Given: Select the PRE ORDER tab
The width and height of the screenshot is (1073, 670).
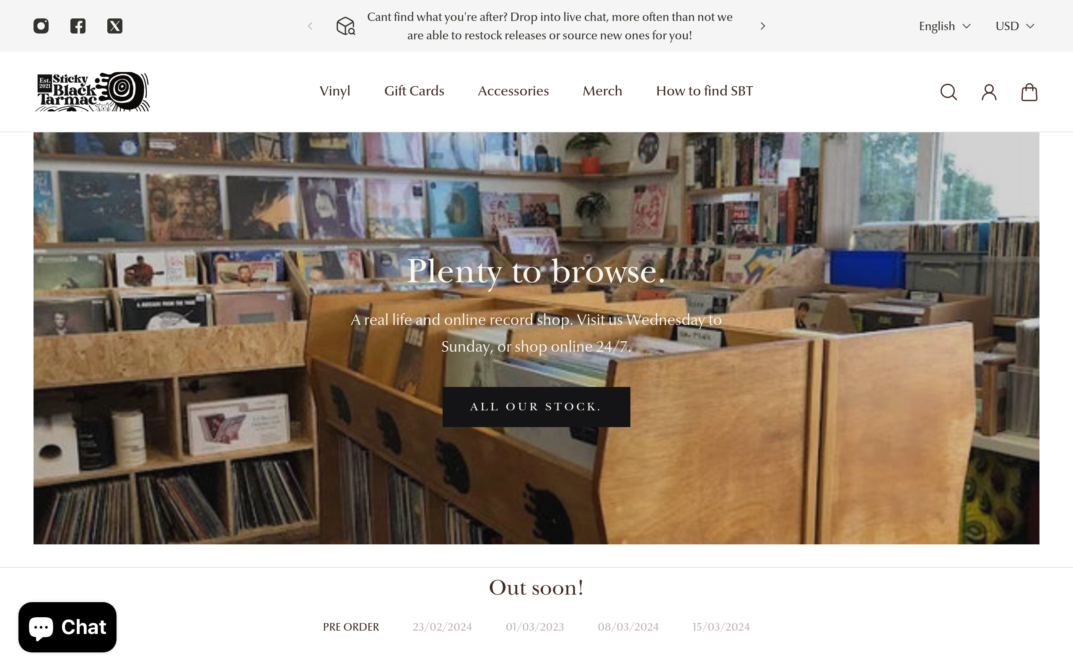Looking at the screenshot, I should point(351,627).
